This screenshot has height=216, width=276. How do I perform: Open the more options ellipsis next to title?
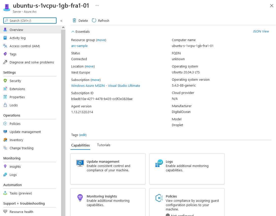point(97,6)
